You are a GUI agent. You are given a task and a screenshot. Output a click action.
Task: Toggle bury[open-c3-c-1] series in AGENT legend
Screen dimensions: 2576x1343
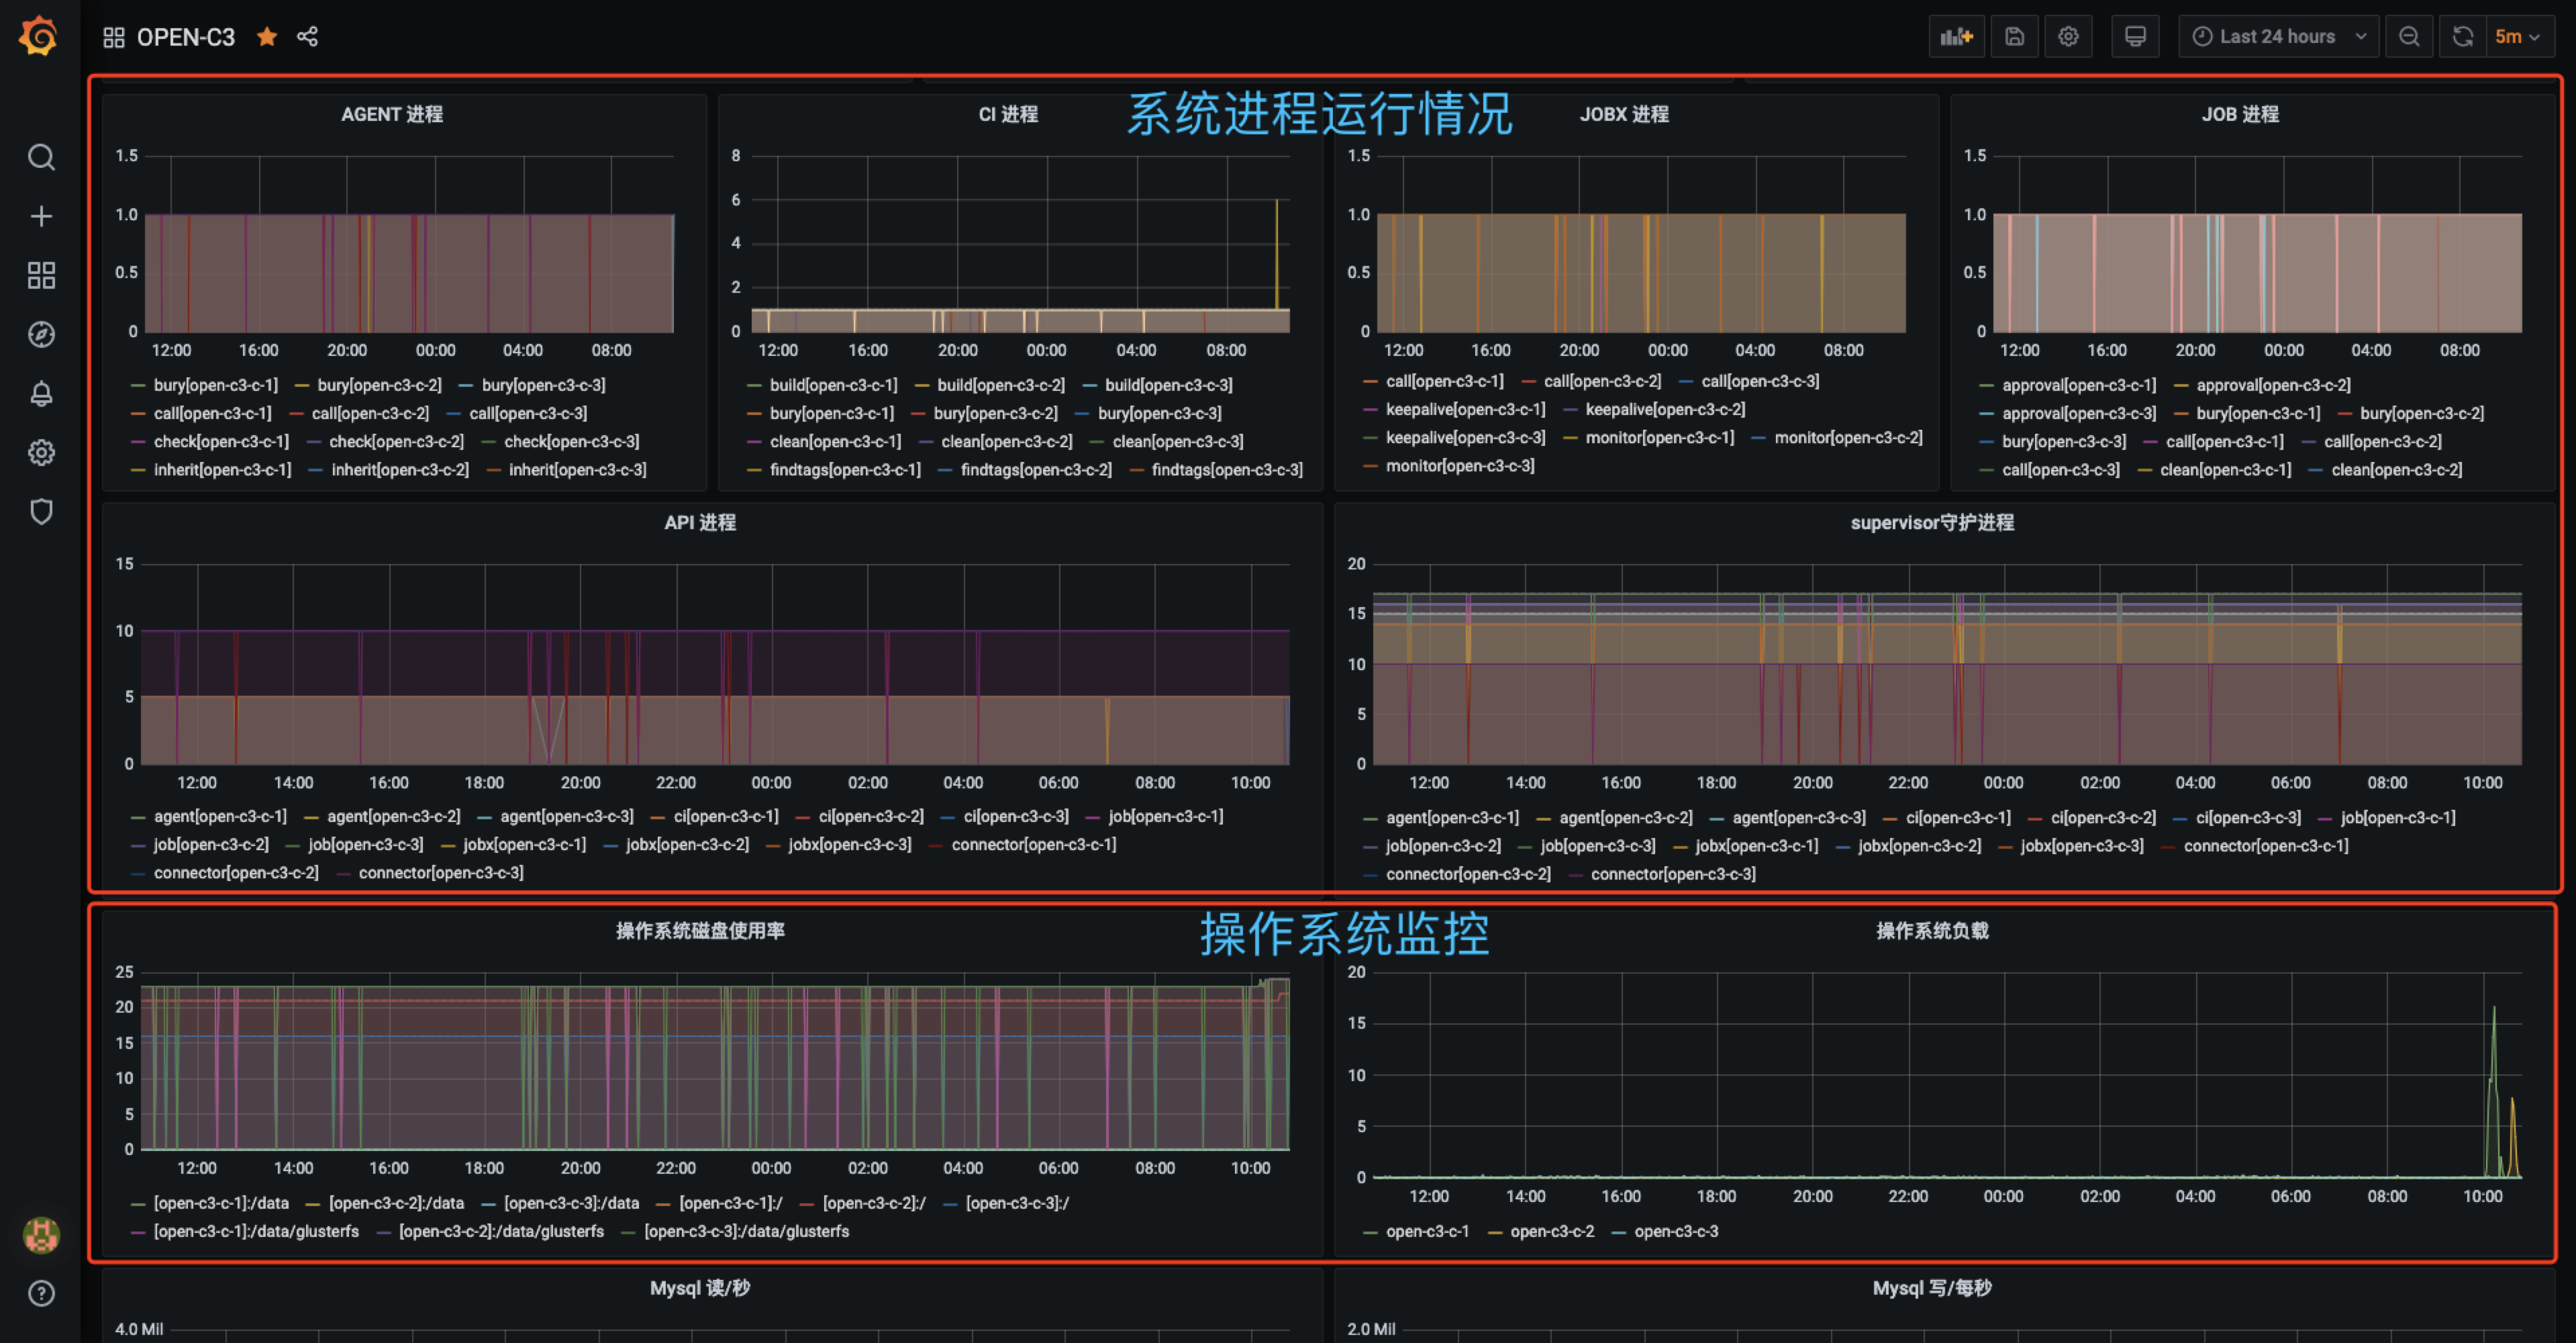[x=216, y=385]
